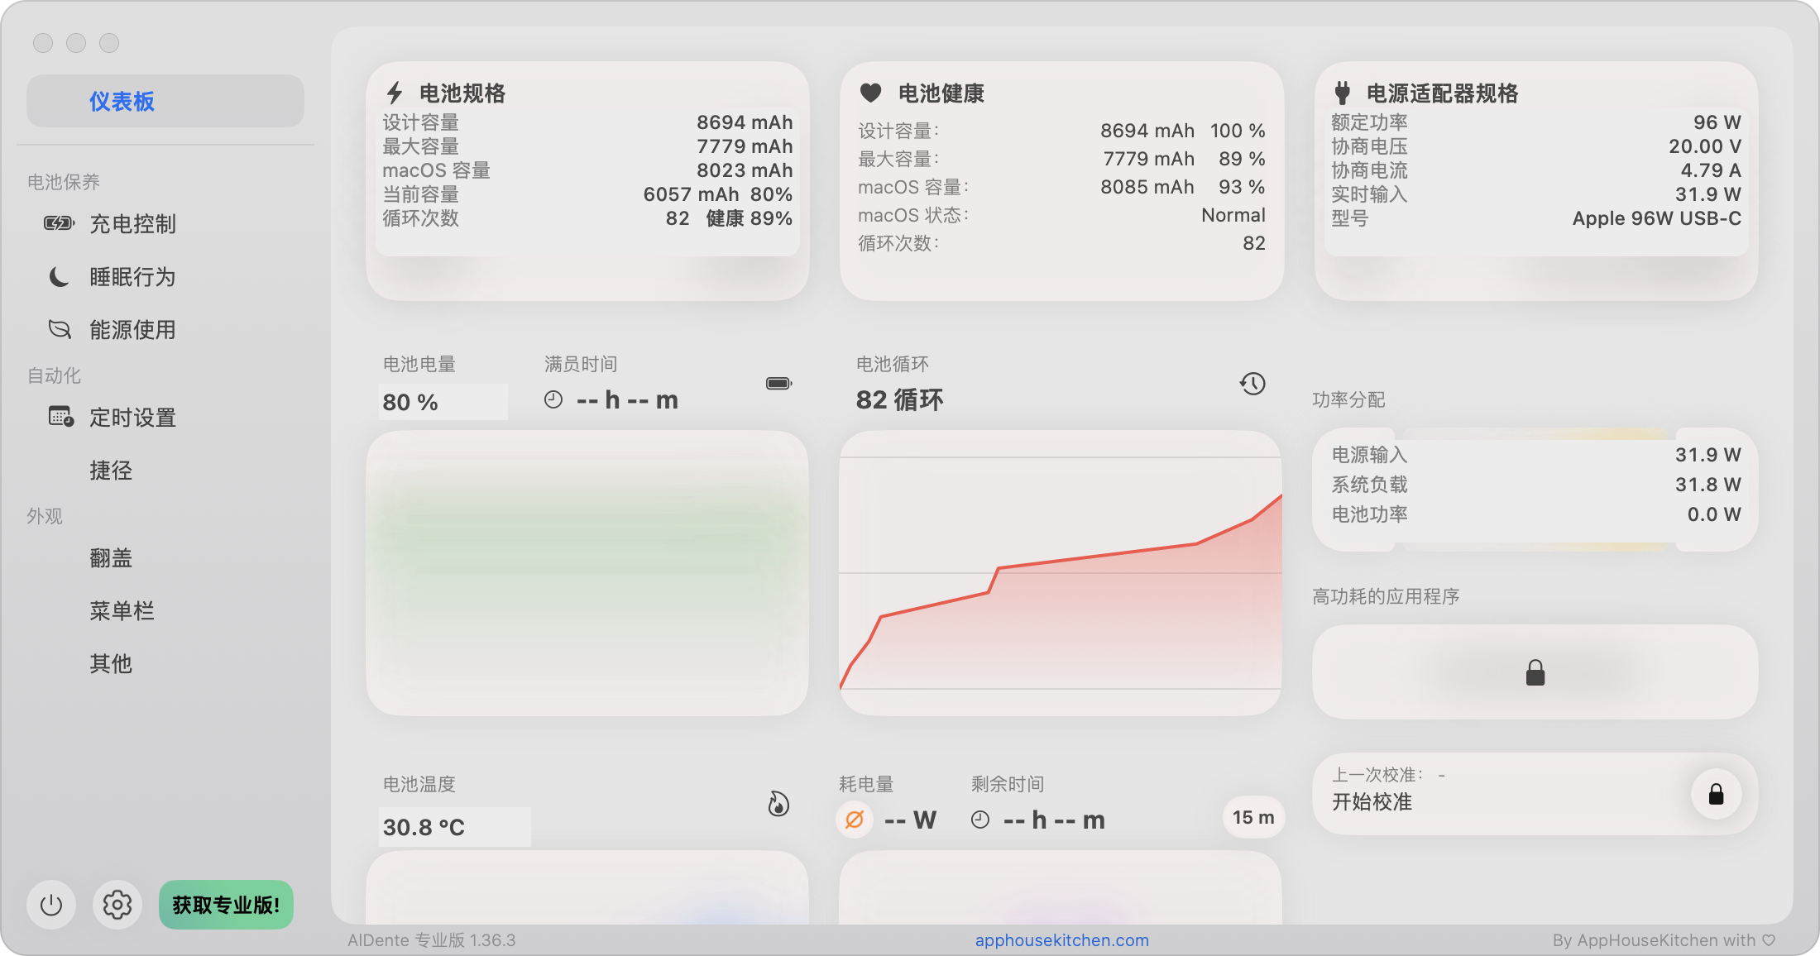Click the lock button beside 开始校准
This screenshot has height=956, width=1820.
point(1717,795)
